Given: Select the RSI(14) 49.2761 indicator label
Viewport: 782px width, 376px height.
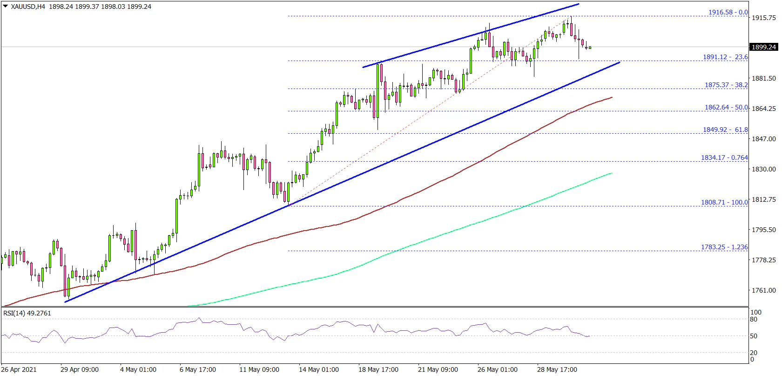Looking at the screenshot, I should click(27, 313).
